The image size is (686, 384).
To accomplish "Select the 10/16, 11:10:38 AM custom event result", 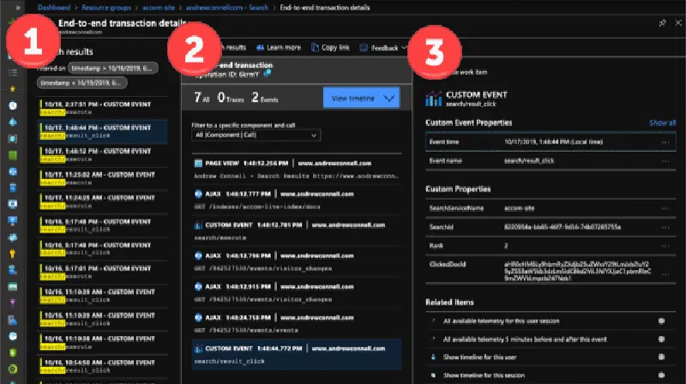I will [103, 343].
